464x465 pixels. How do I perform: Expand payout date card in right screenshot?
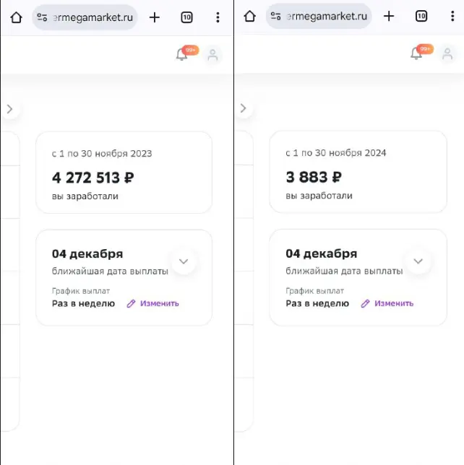click(418, 261)
